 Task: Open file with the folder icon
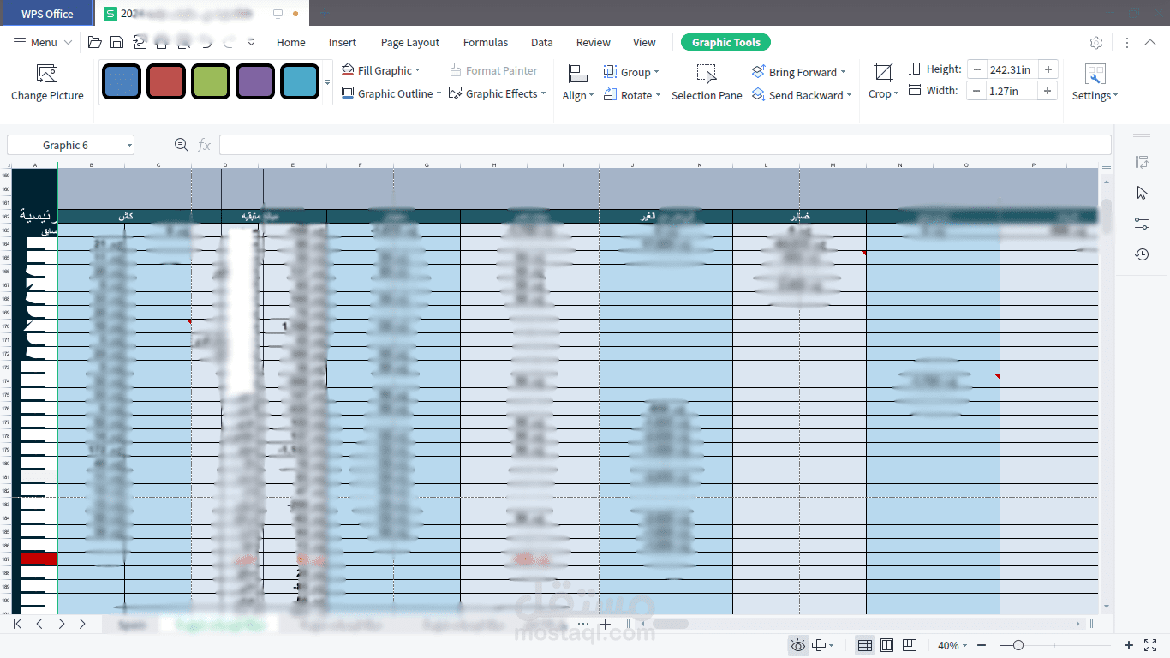[95, 42]
